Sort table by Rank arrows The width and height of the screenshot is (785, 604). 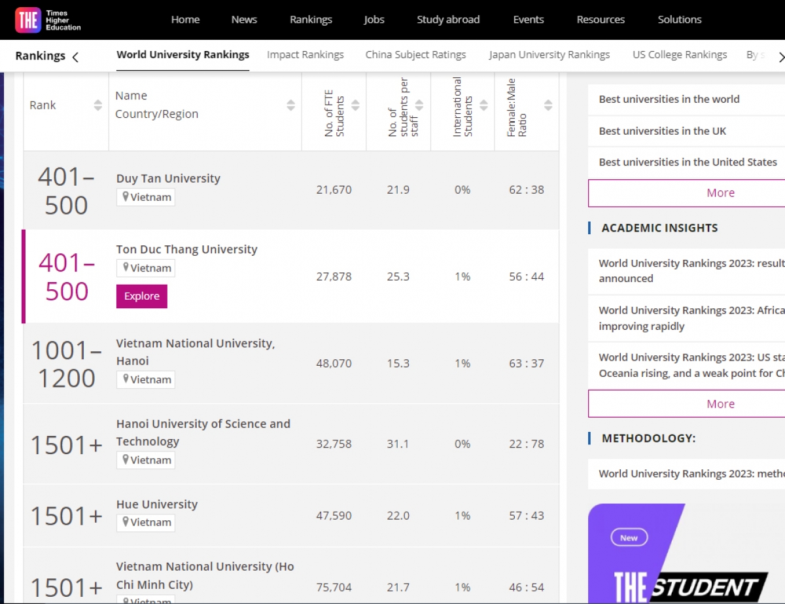(98, 105)
